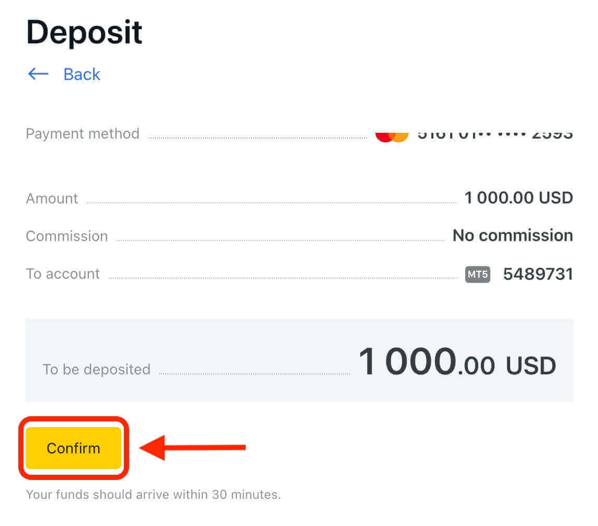
Task: Click the Mastercard logo icon
Action: pyautogui.click(x=392, y=136)
